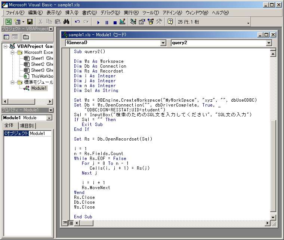The height and width of the screenshot is (240, 284).
Task: Click the Reset stop icon
Action: click(115, 22)
